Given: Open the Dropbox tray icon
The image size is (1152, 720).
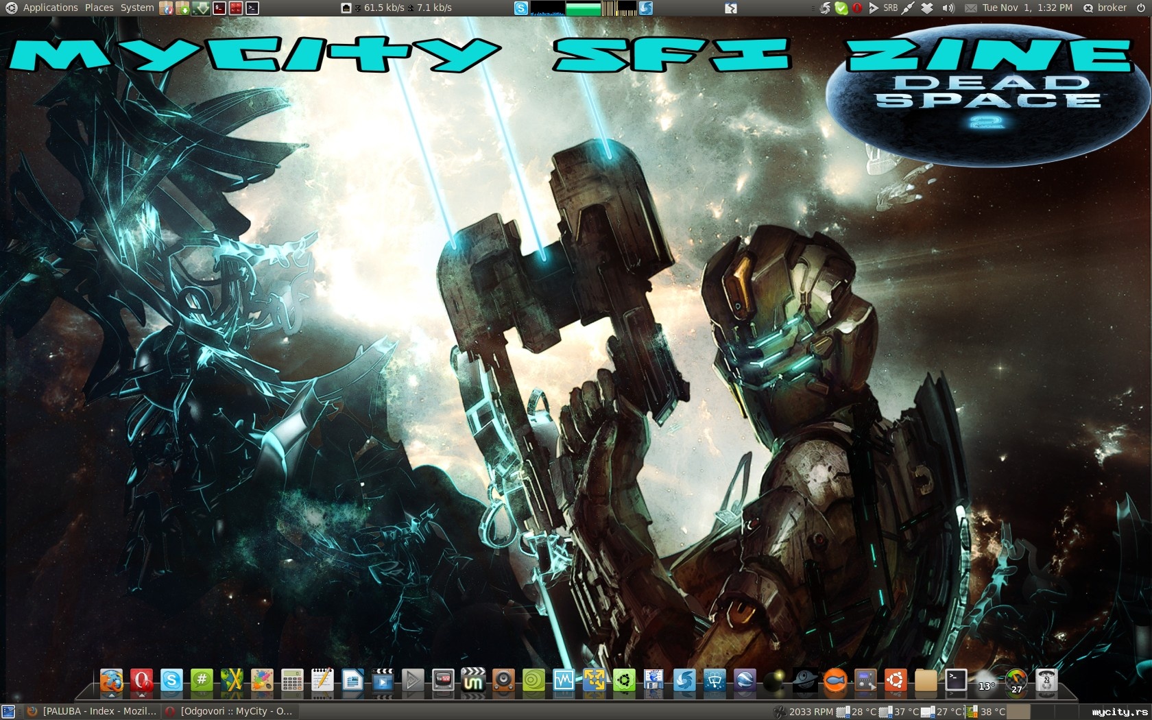Looking at the screenshot, I should 926,8.
